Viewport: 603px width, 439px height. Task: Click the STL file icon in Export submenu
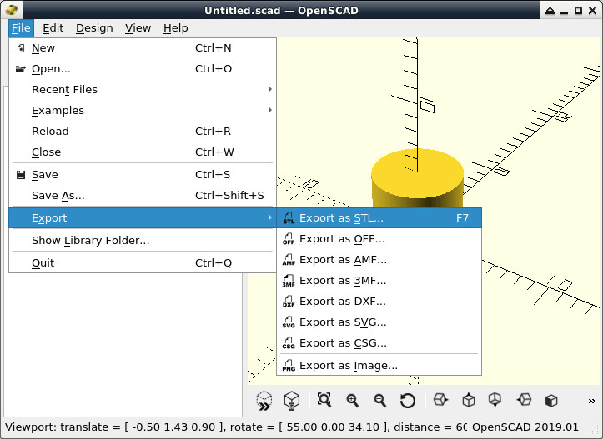289,218
